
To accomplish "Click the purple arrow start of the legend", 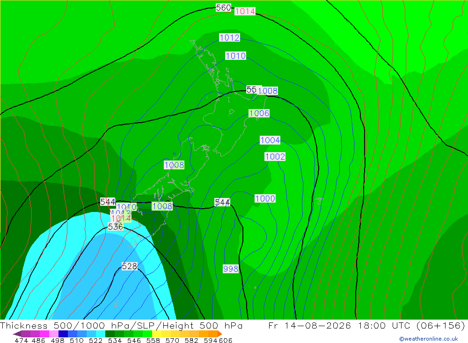I will point(17,334).
